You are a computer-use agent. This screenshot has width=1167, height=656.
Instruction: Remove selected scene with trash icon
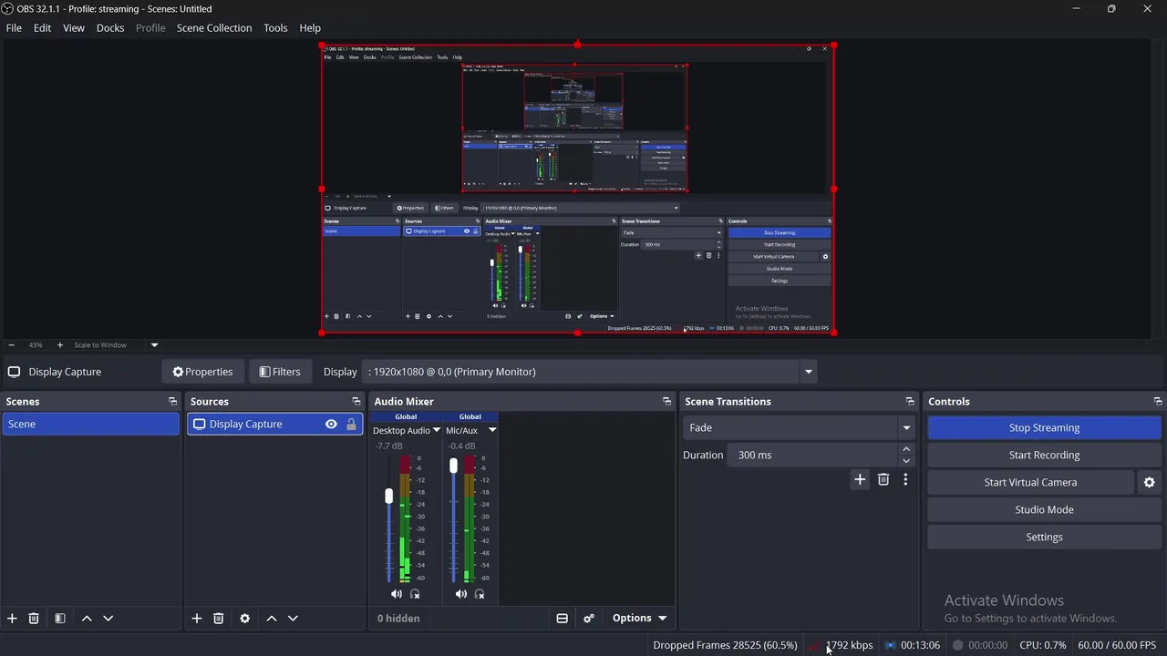click(34, 619)
